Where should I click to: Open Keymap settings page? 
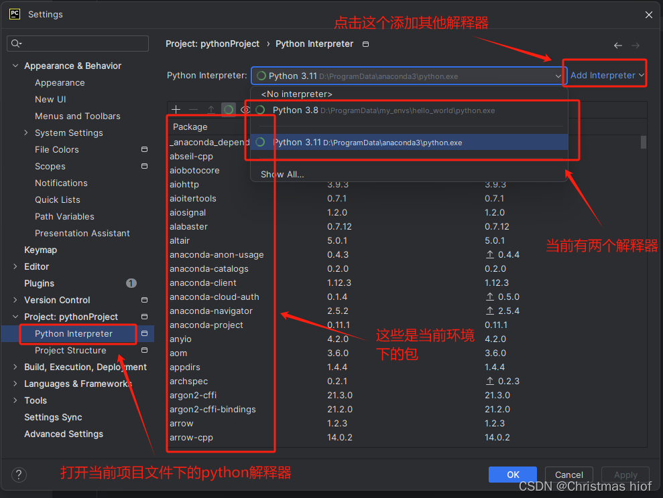40,250
